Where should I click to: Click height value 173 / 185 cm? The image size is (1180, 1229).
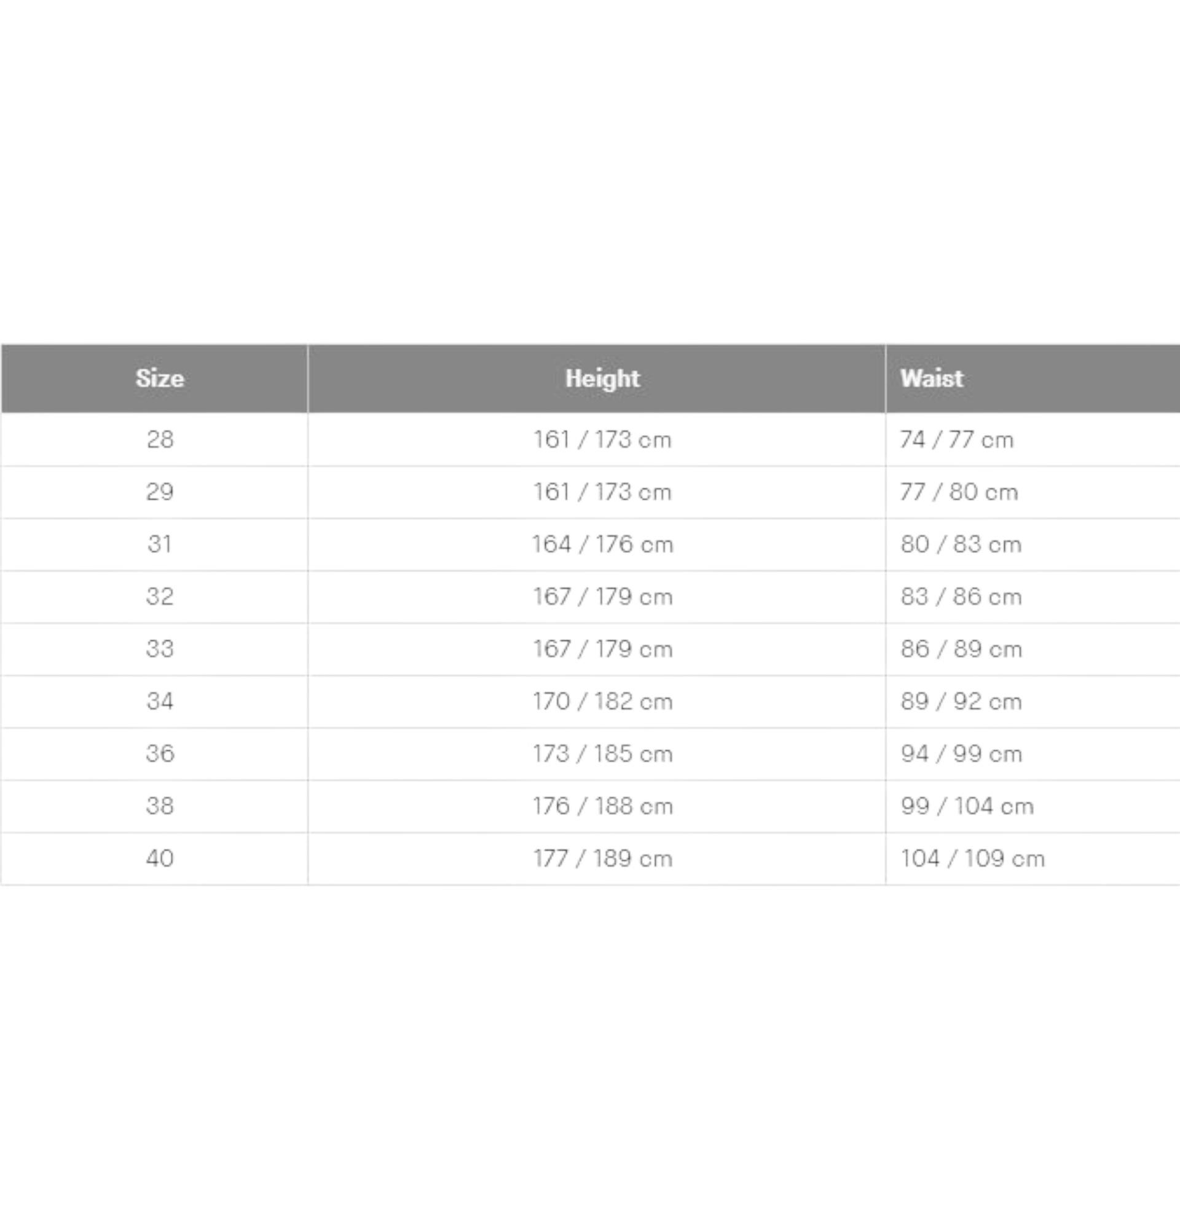602,754
